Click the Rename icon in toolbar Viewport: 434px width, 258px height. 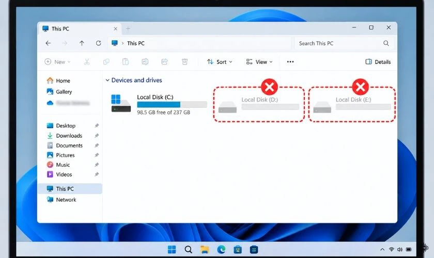point(145,62)
